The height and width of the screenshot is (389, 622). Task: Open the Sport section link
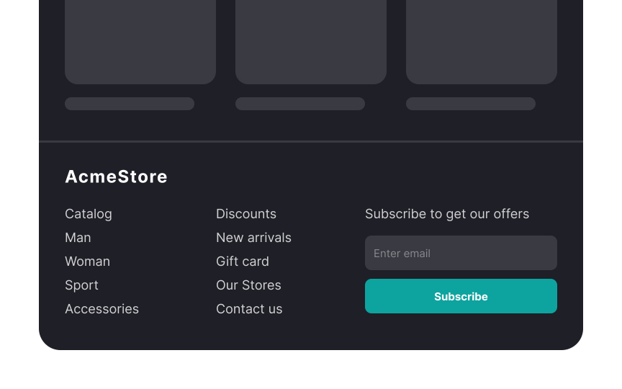coord(81,285)
